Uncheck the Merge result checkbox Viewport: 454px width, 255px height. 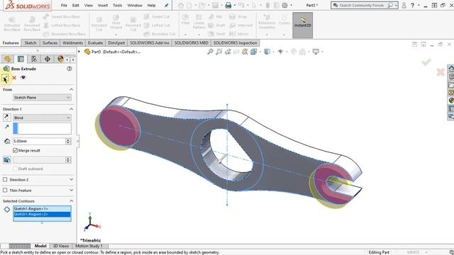[16, 150]
